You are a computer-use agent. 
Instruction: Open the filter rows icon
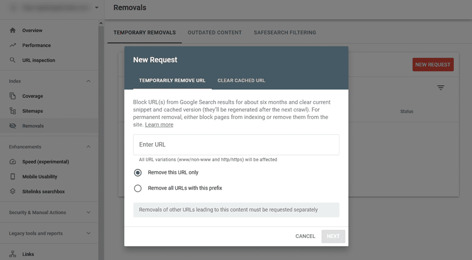pyautogui.click(x=440, y=87)
